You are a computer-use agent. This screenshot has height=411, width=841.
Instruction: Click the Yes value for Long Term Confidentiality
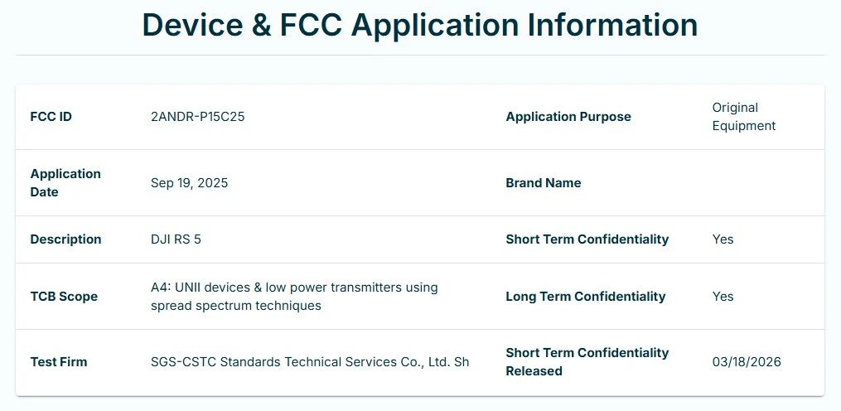(723, 297)
